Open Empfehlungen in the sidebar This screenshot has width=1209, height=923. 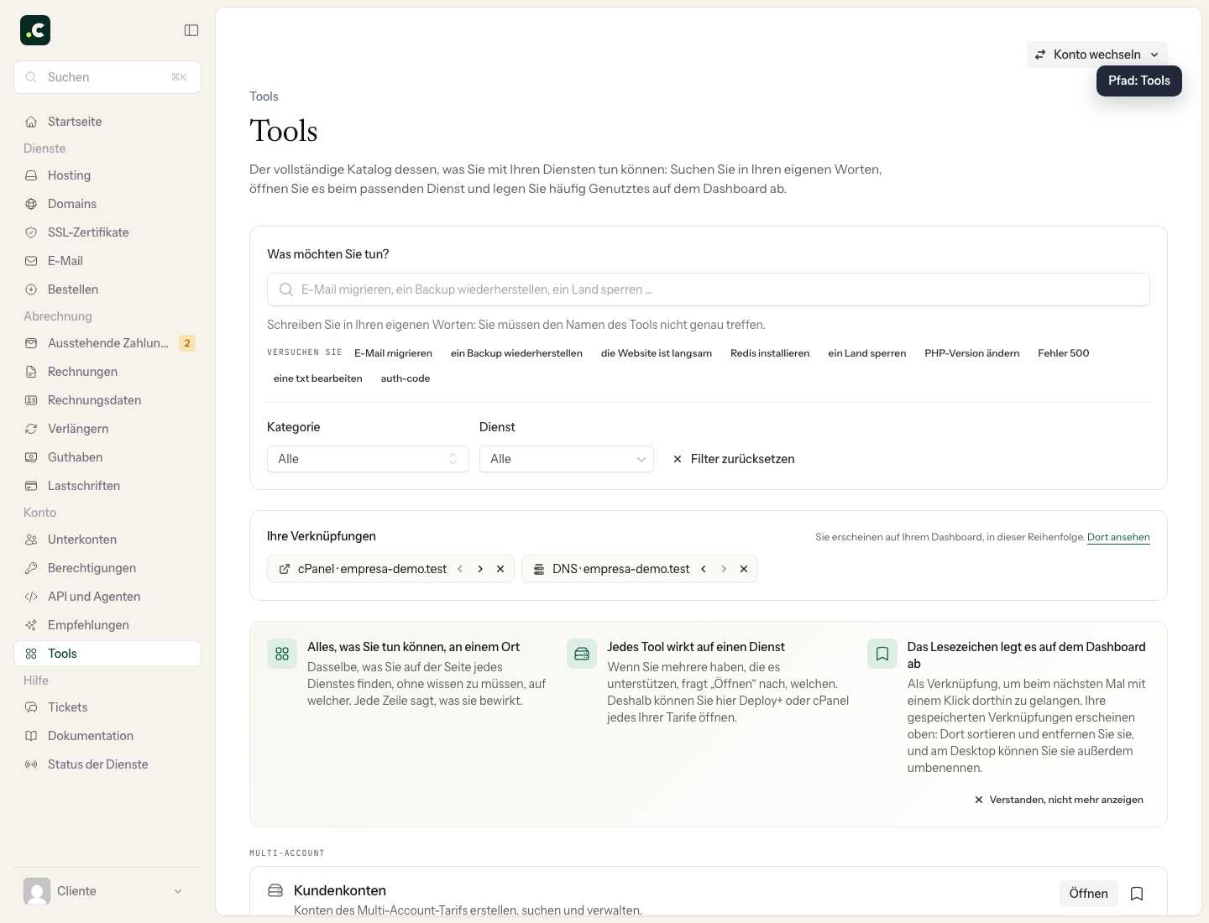[x=107, y=625]
